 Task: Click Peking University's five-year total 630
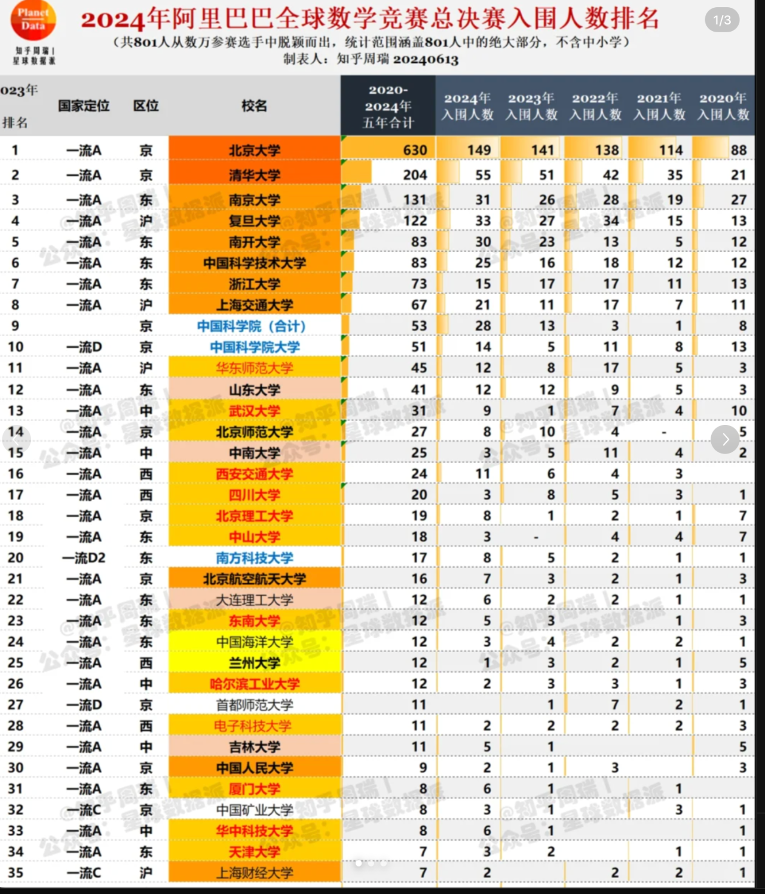(x=415, y=150)
